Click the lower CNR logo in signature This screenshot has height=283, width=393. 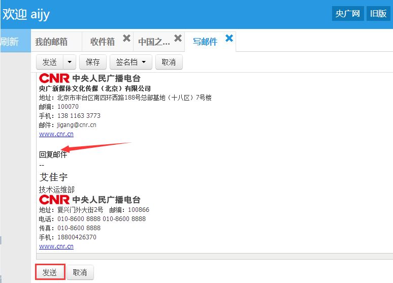click(x=89, y=200)
